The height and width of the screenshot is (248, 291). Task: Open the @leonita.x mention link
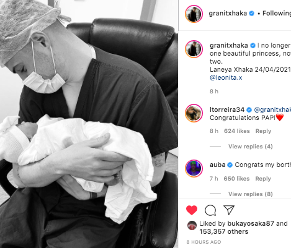(x=226, y=77)
